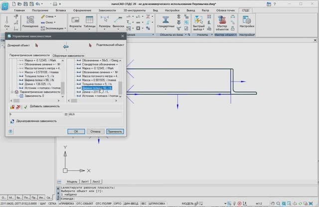Open the Таблицы tables tool
Viewport: 319px width, 207px height.
pos(89,22)
